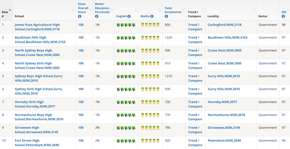Open Trend / Compare for Sydney Boys High

pyautogui.click(x=195, y=78)
